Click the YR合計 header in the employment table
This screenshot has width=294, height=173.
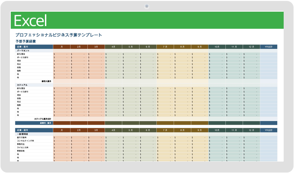click(268, 47)
